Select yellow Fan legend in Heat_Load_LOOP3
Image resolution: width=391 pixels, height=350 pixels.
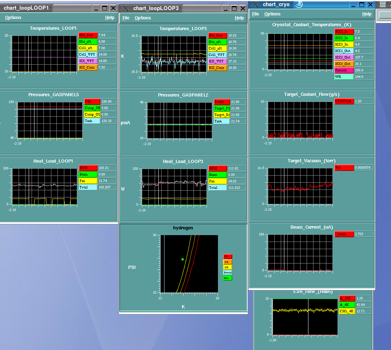click(218, 181)
